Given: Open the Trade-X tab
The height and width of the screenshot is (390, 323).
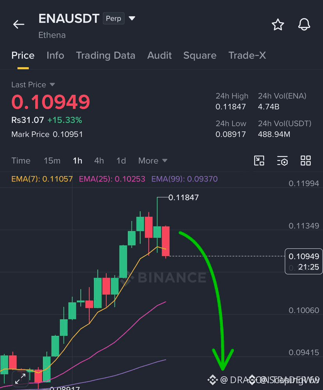Looking at the screenshot, I should 247,55.
